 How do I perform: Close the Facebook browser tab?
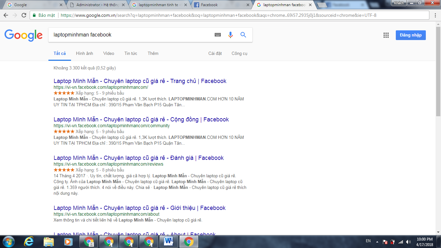pyautogui.click(x=248, y=5)
